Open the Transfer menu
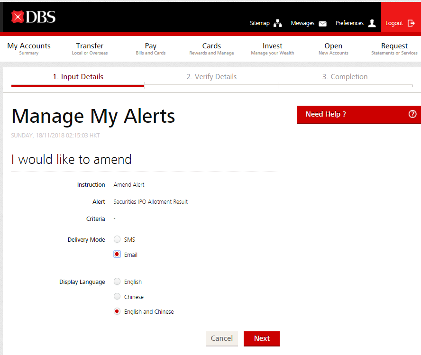This screenshot has width=421, height=355. [x=90, y=48]
